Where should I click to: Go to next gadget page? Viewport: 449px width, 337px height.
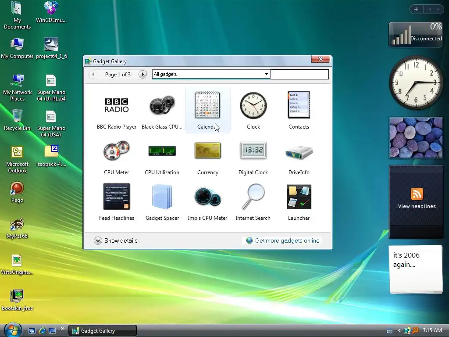[143, 75]
